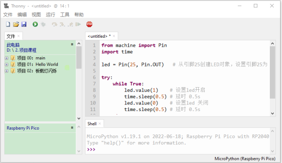Click the D: drive path segment

pos(9,50)
